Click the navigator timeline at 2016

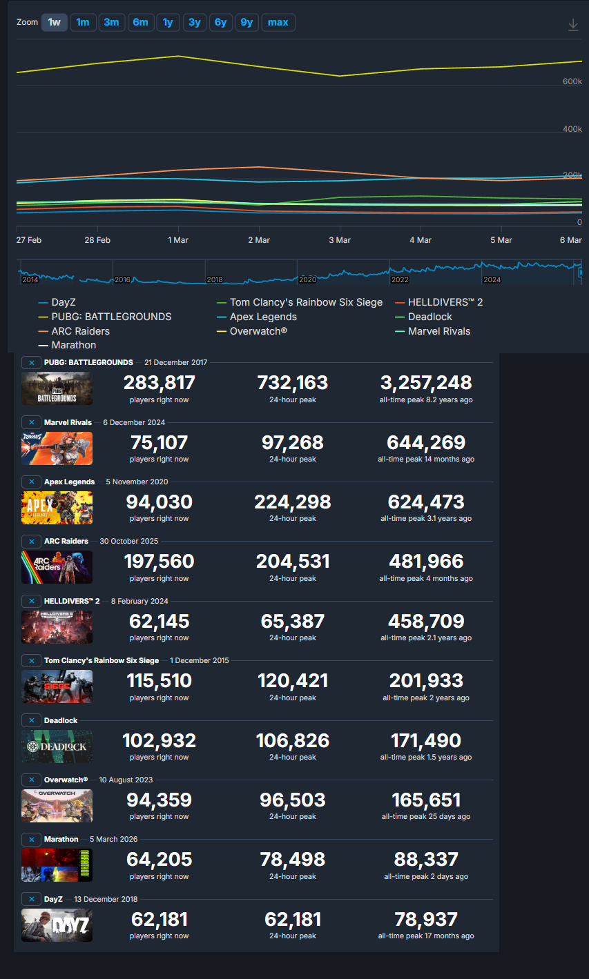pos(122,279)
